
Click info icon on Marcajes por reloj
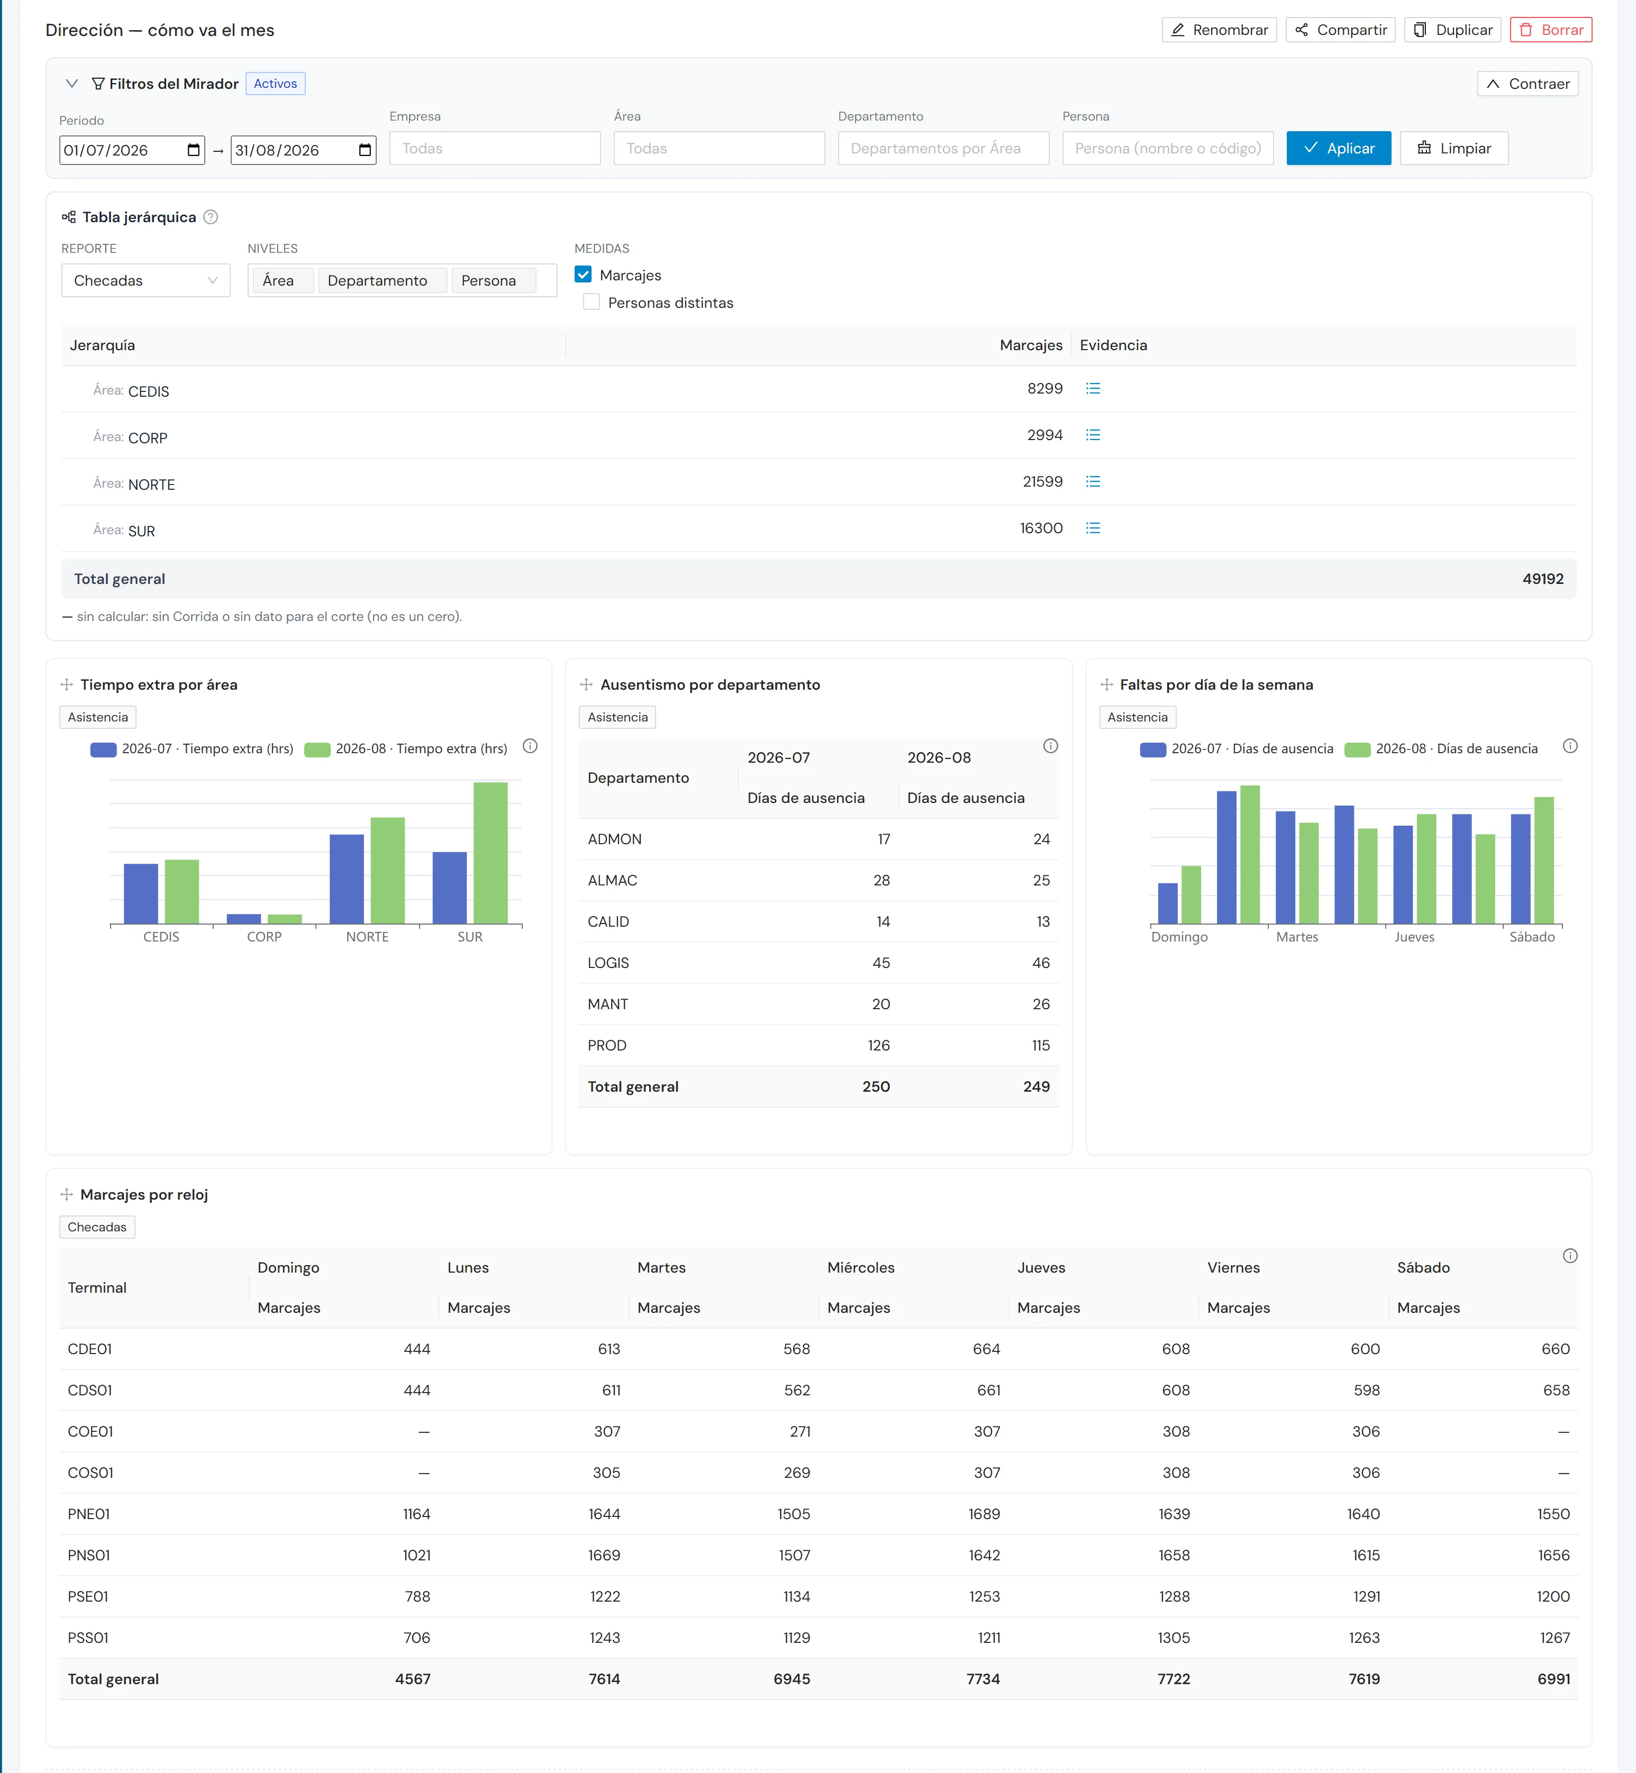[x=1570, y=1256]
